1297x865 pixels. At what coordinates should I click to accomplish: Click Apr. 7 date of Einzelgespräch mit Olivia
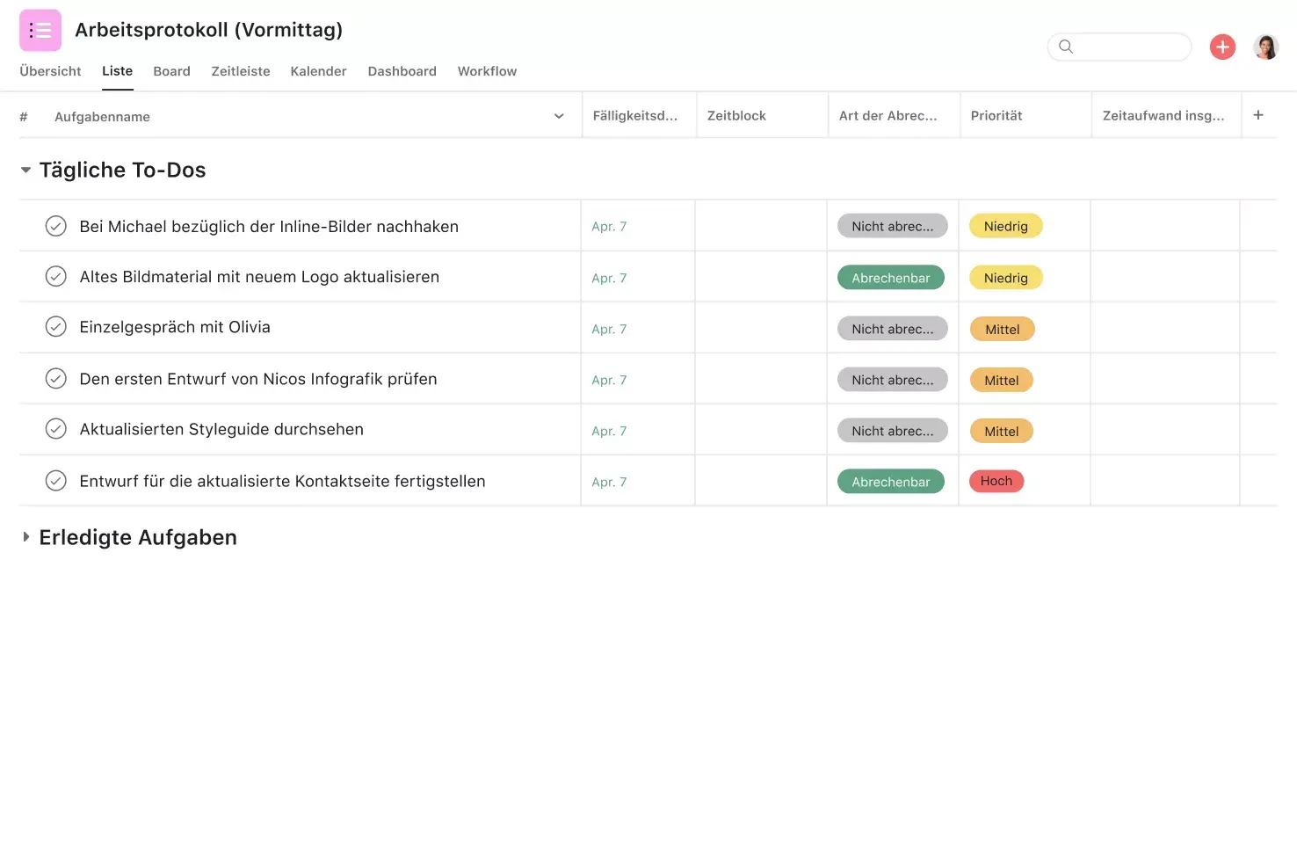[x=609, y=329]
